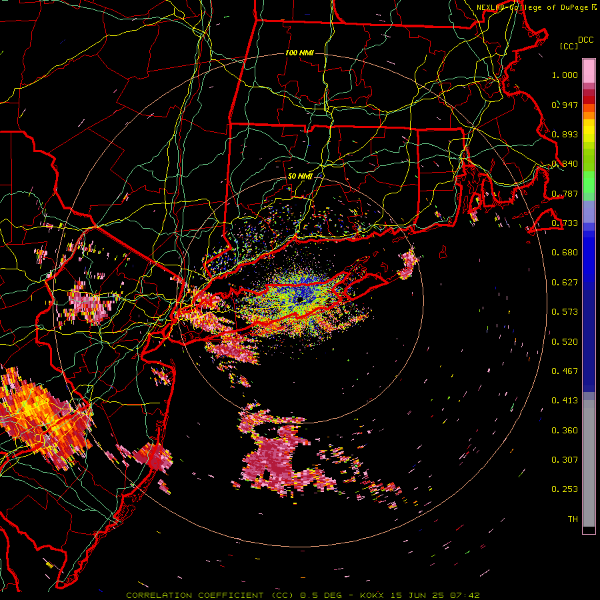Click the 0.733 scale value
600x600 pixels.
[565, 223]
